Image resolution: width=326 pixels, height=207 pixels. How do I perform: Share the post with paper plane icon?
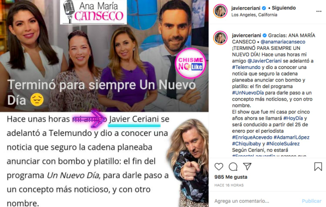pos(247,166)
